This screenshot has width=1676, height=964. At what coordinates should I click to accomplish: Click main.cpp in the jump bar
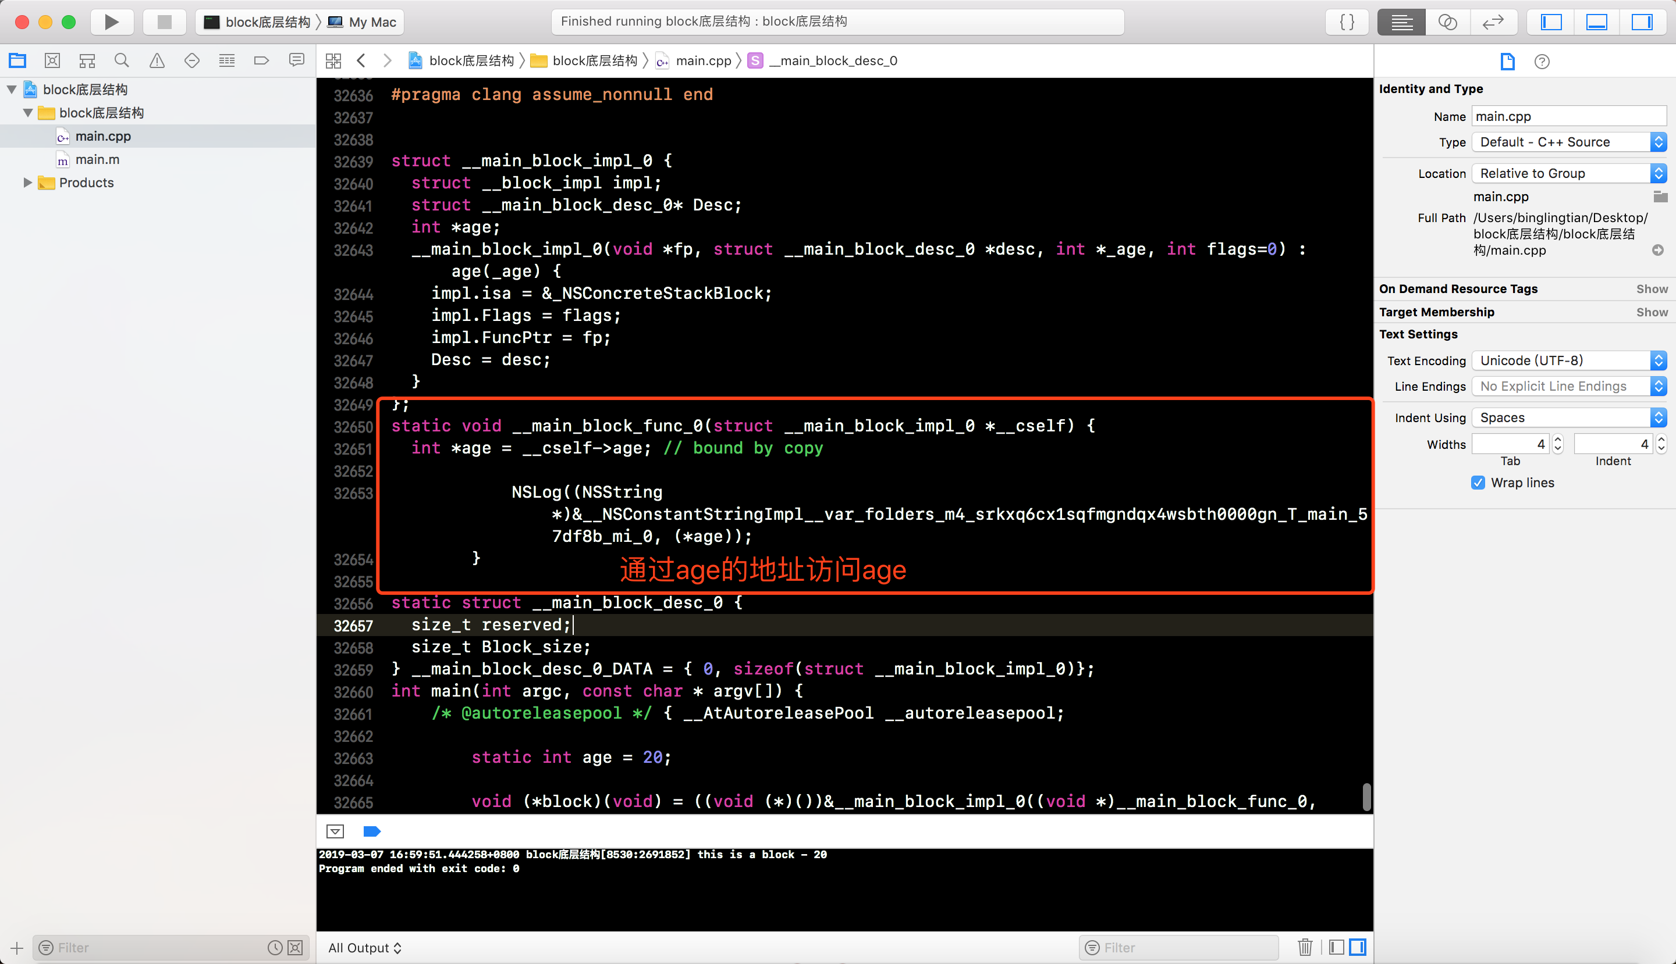tap(702, 61)
